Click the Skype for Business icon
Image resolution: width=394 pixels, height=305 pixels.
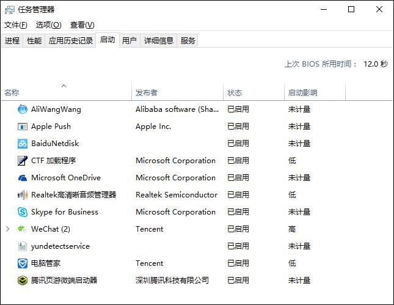click(23, 212)
